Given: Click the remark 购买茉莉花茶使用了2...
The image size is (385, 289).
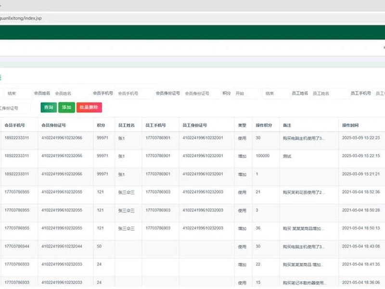Looking at the screenshot, I should coord(304,192).
